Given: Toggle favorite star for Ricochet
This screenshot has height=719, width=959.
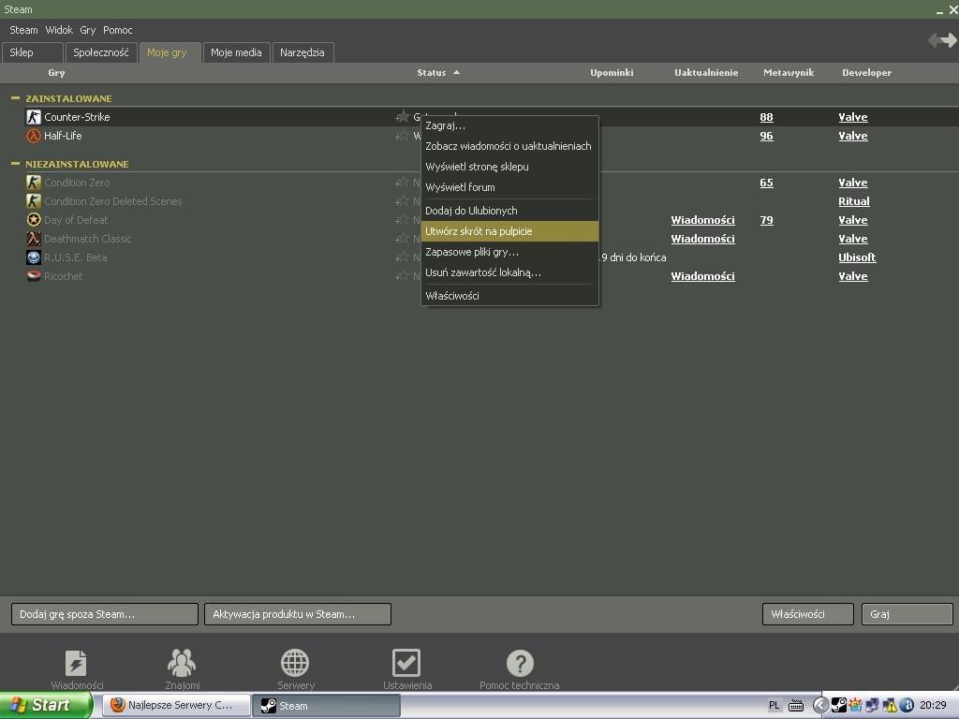Looking at the screenshot, I should pyautogui.click(x=402, y=276).
